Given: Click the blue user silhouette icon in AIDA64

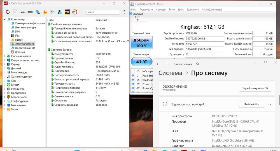Looking at the screenshot, I should point(60,12).
